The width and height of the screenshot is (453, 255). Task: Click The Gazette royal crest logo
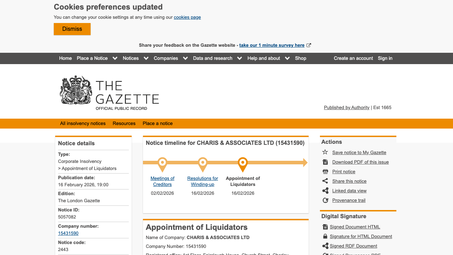[x=76, y=90]
